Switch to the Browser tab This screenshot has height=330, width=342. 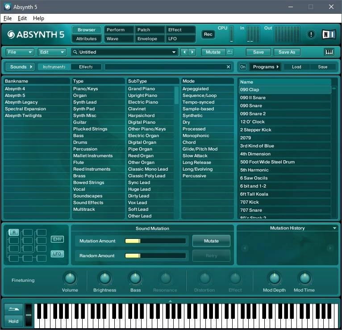point(86,29)
